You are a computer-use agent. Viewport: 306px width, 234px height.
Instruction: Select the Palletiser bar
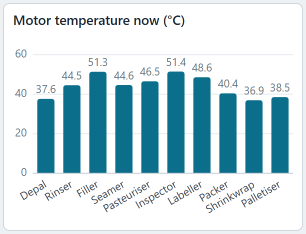click(x=280, y=135)
